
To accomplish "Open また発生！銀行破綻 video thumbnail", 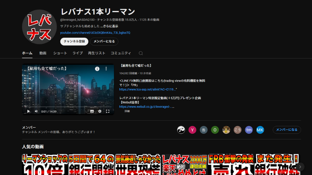I will pyautogui.click(x=278, y=164).
